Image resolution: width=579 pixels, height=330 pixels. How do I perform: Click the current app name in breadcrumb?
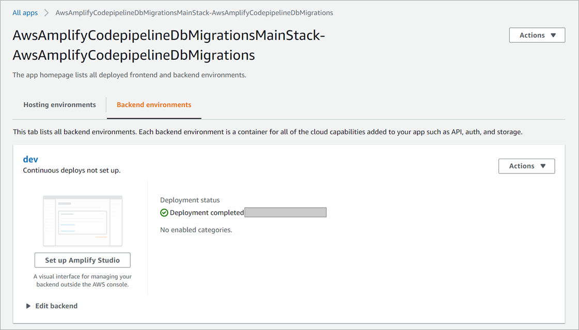point(194,13)
